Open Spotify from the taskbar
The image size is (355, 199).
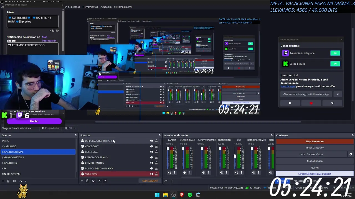point(190,195)
